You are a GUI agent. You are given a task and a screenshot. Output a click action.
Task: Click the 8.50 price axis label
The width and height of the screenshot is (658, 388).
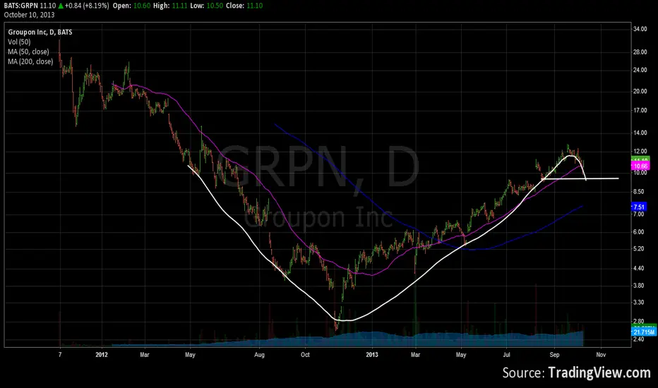pos(638,192)
